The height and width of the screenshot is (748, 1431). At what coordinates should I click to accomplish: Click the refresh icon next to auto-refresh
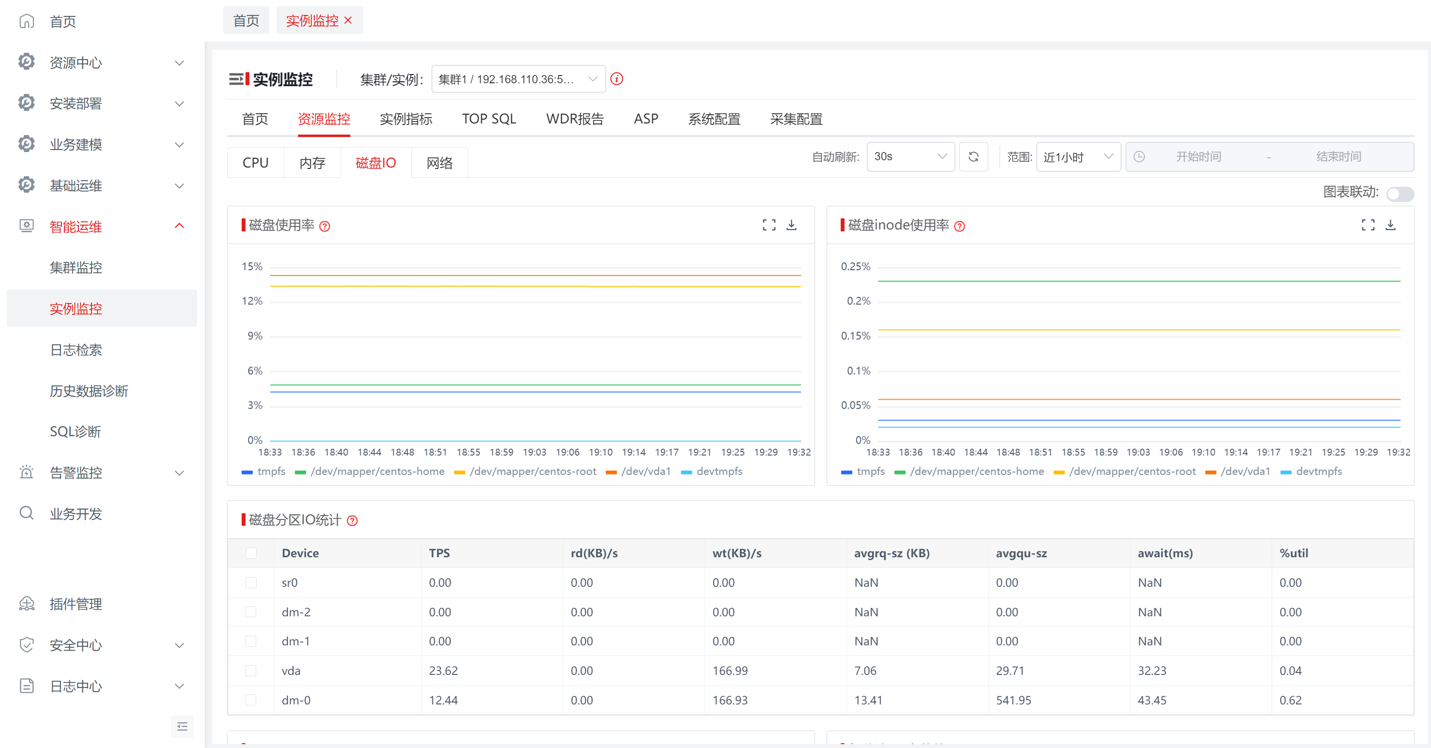point(973,156)
